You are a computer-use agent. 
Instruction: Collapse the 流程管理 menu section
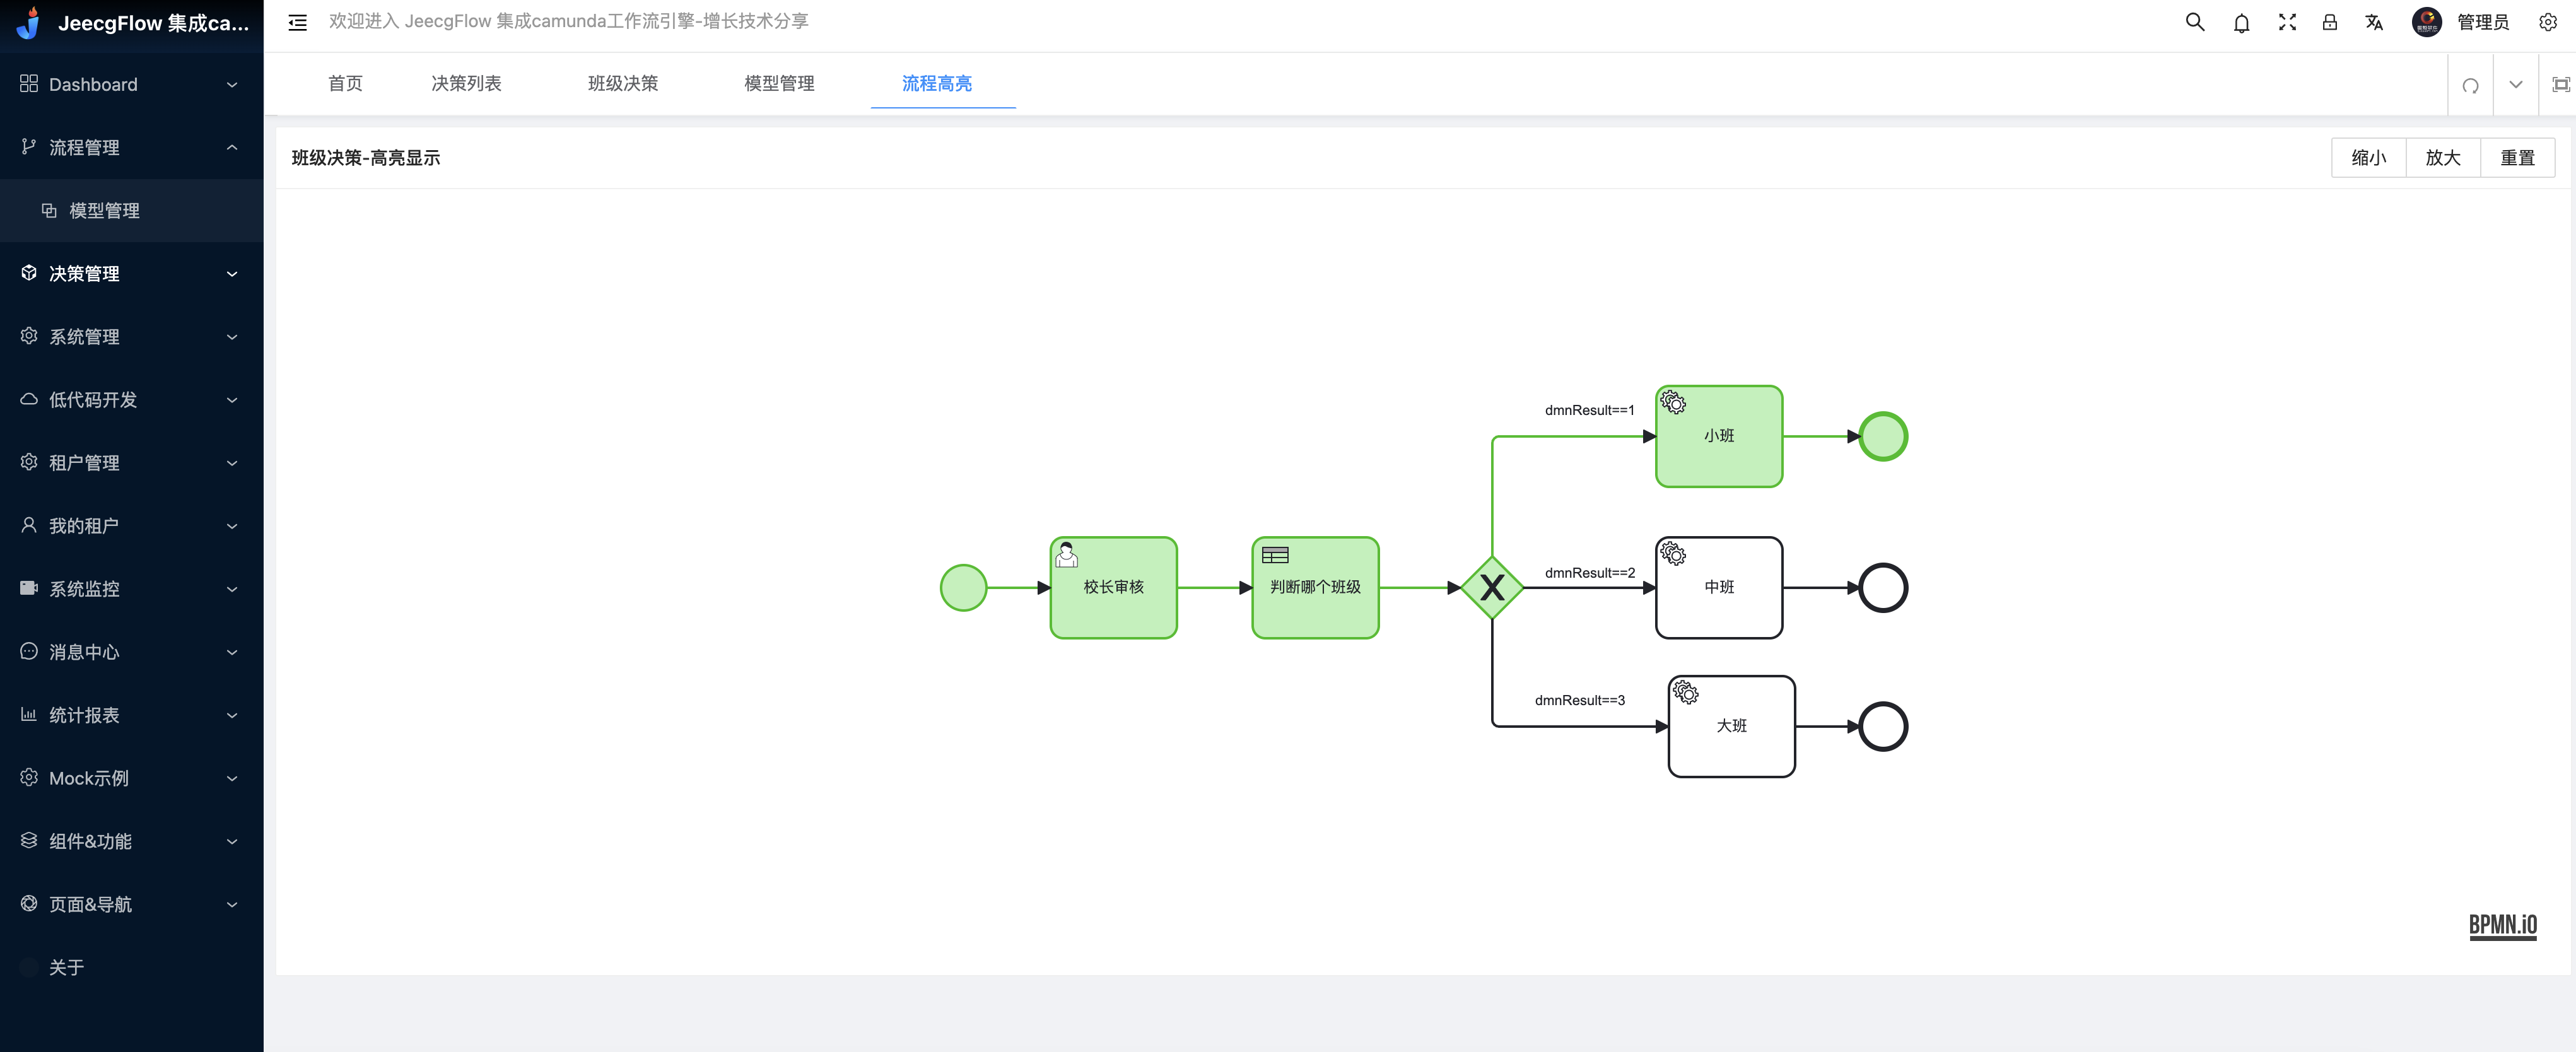click(131, 148)
